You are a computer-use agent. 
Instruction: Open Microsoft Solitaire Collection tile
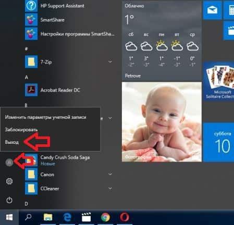(x=219, y=81)
